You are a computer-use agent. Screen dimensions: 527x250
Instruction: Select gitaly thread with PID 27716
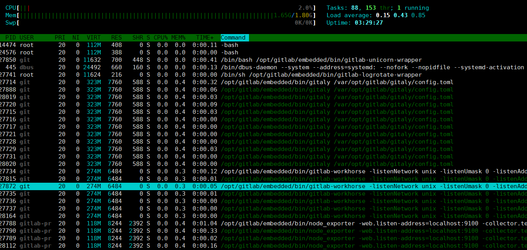263,119
